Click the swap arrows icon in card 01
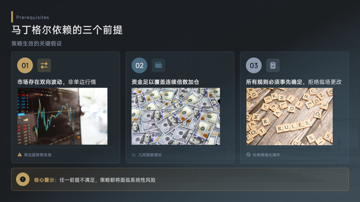 click(44, 65)
